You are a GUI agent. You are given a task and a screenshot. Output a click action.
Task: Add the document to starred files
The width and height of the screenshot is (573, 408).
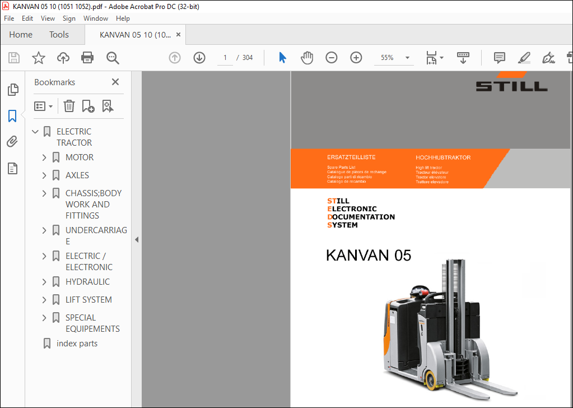(x=39, y=58)
